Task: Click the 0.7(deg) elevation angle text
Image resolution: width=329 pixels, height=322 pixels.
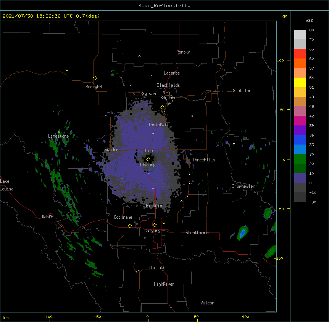Action: coord(88,16)
